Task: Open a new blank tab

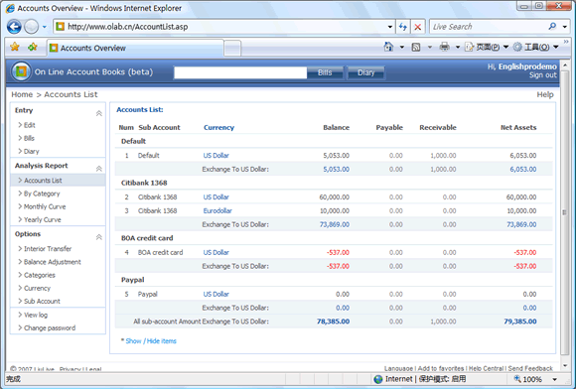Action: (232, 49)
